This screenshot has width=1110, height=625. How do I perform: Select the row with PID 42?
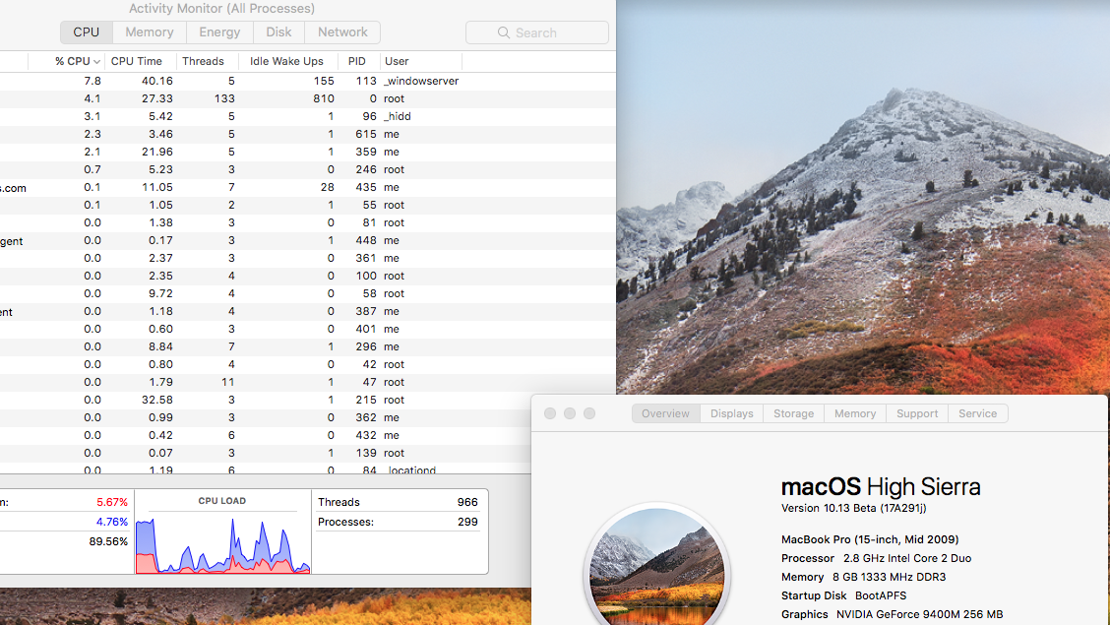coord(308,364)
